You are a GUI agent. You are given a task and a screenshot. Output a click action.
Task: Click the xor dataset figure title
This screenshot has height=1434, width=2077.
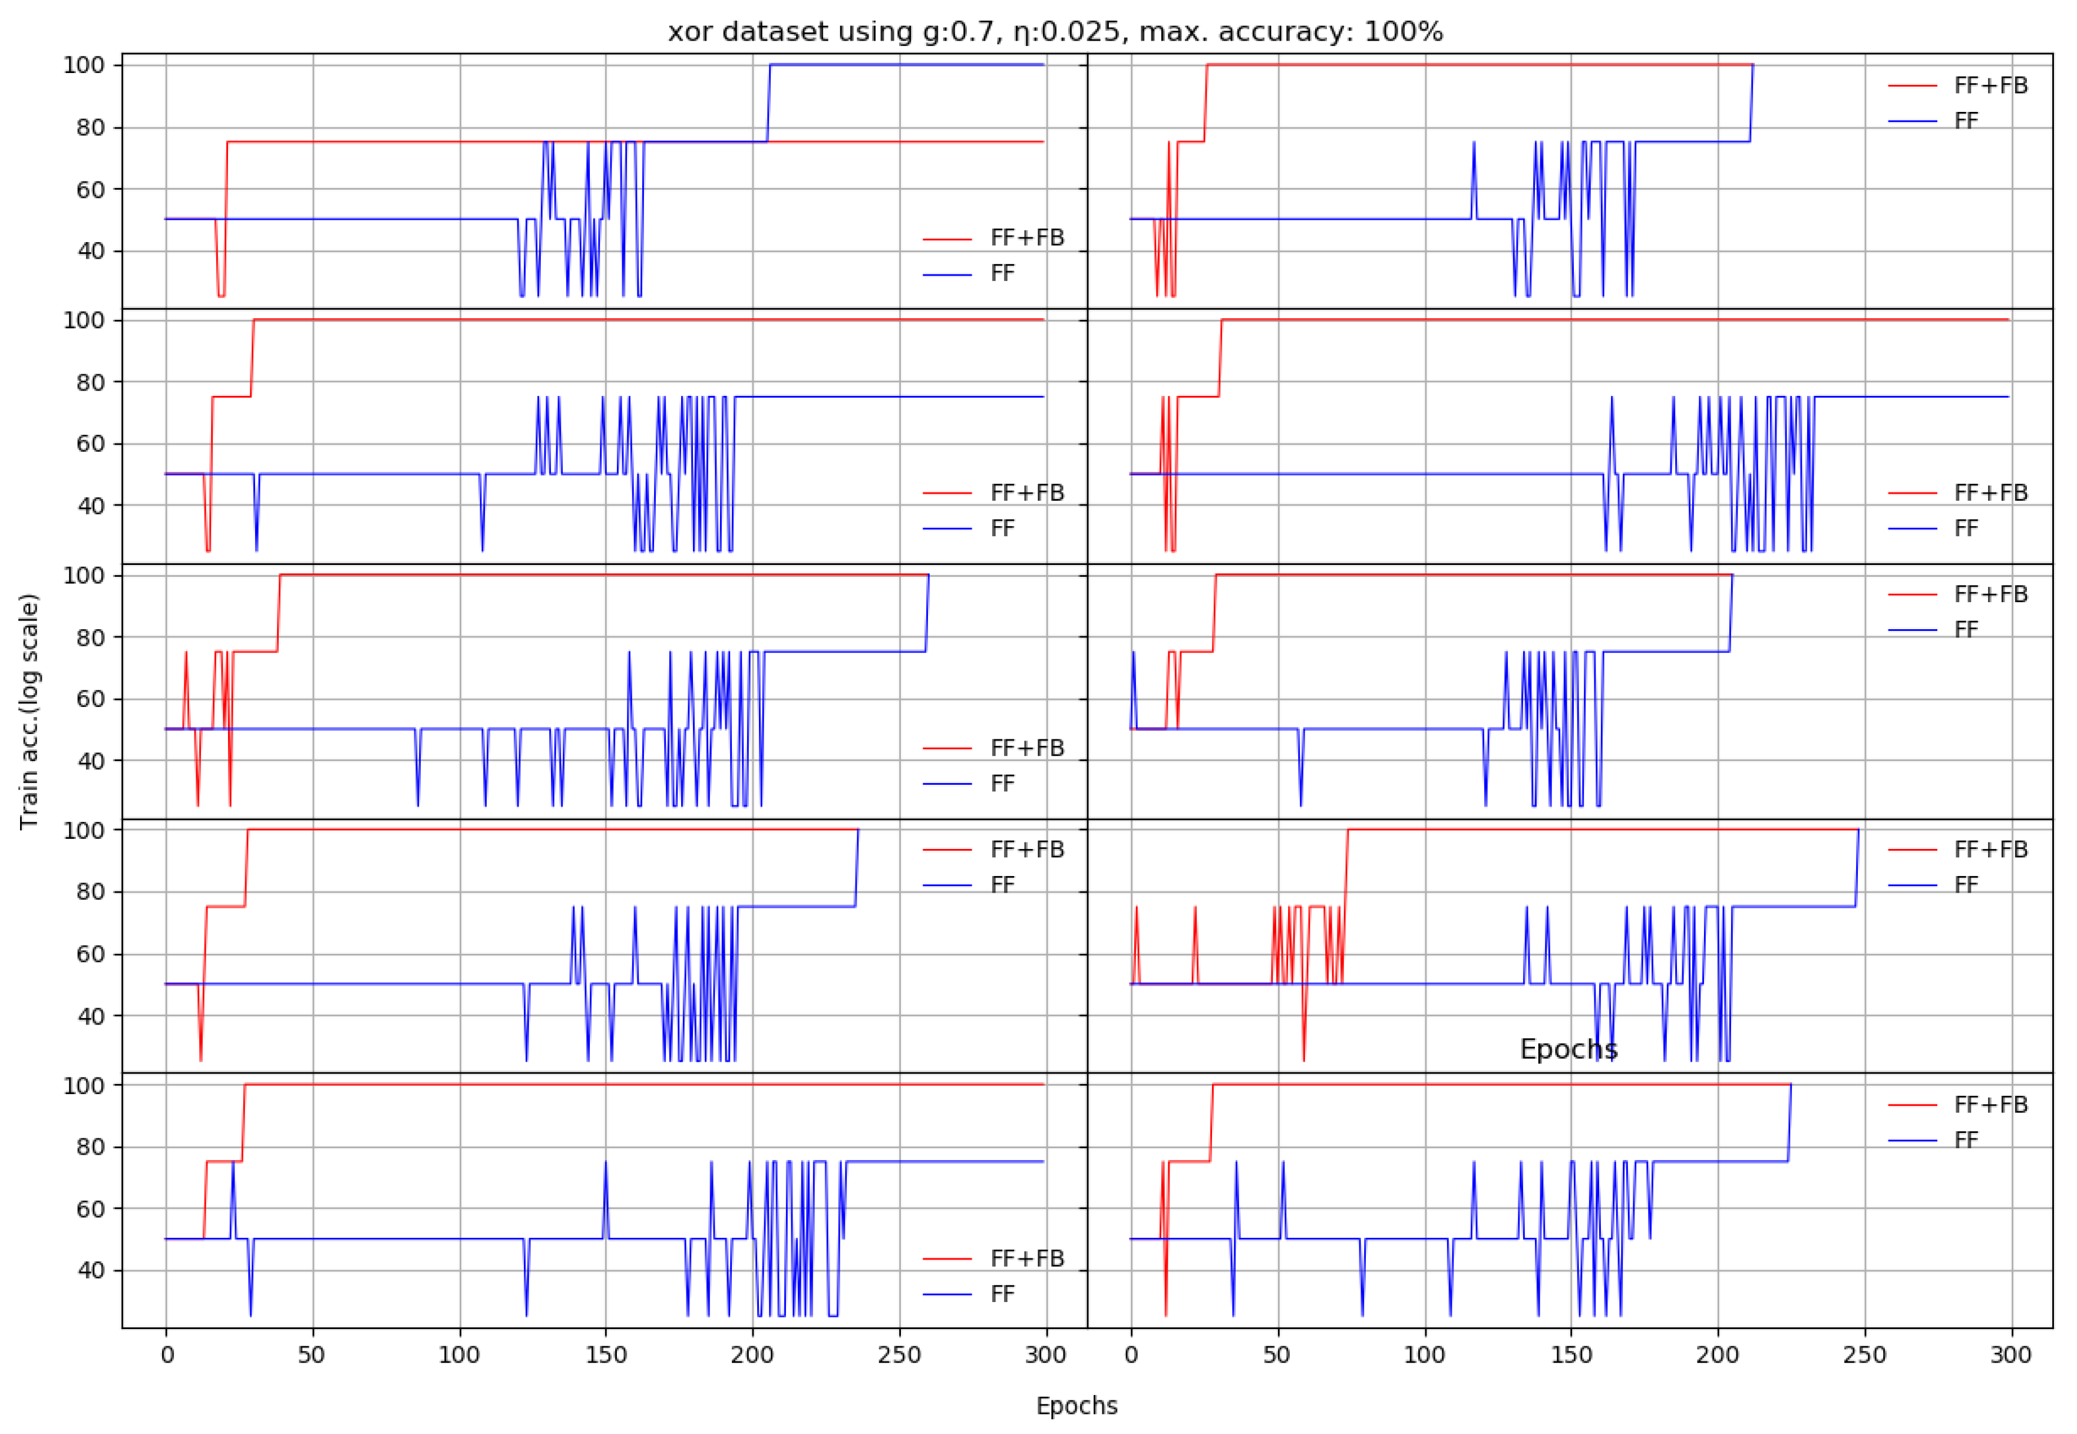click(1055, 31)
